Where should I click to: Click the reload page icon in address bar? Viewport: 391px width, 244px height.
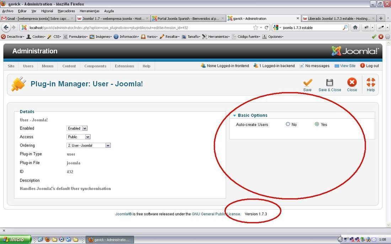click(x=266, y=28)
